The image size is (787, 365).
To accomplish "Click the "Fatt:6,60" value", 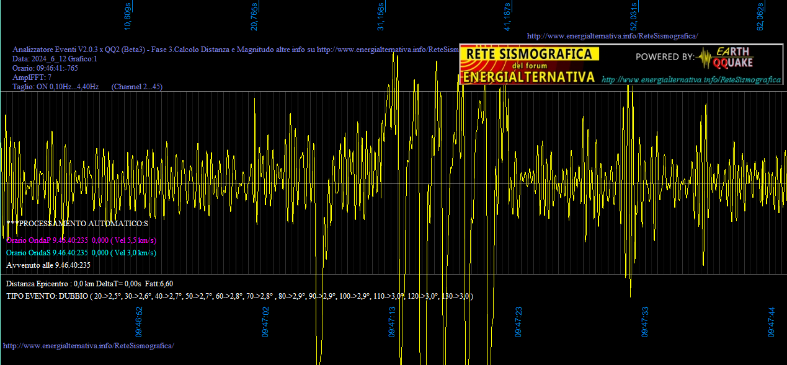I will point(159,284).
